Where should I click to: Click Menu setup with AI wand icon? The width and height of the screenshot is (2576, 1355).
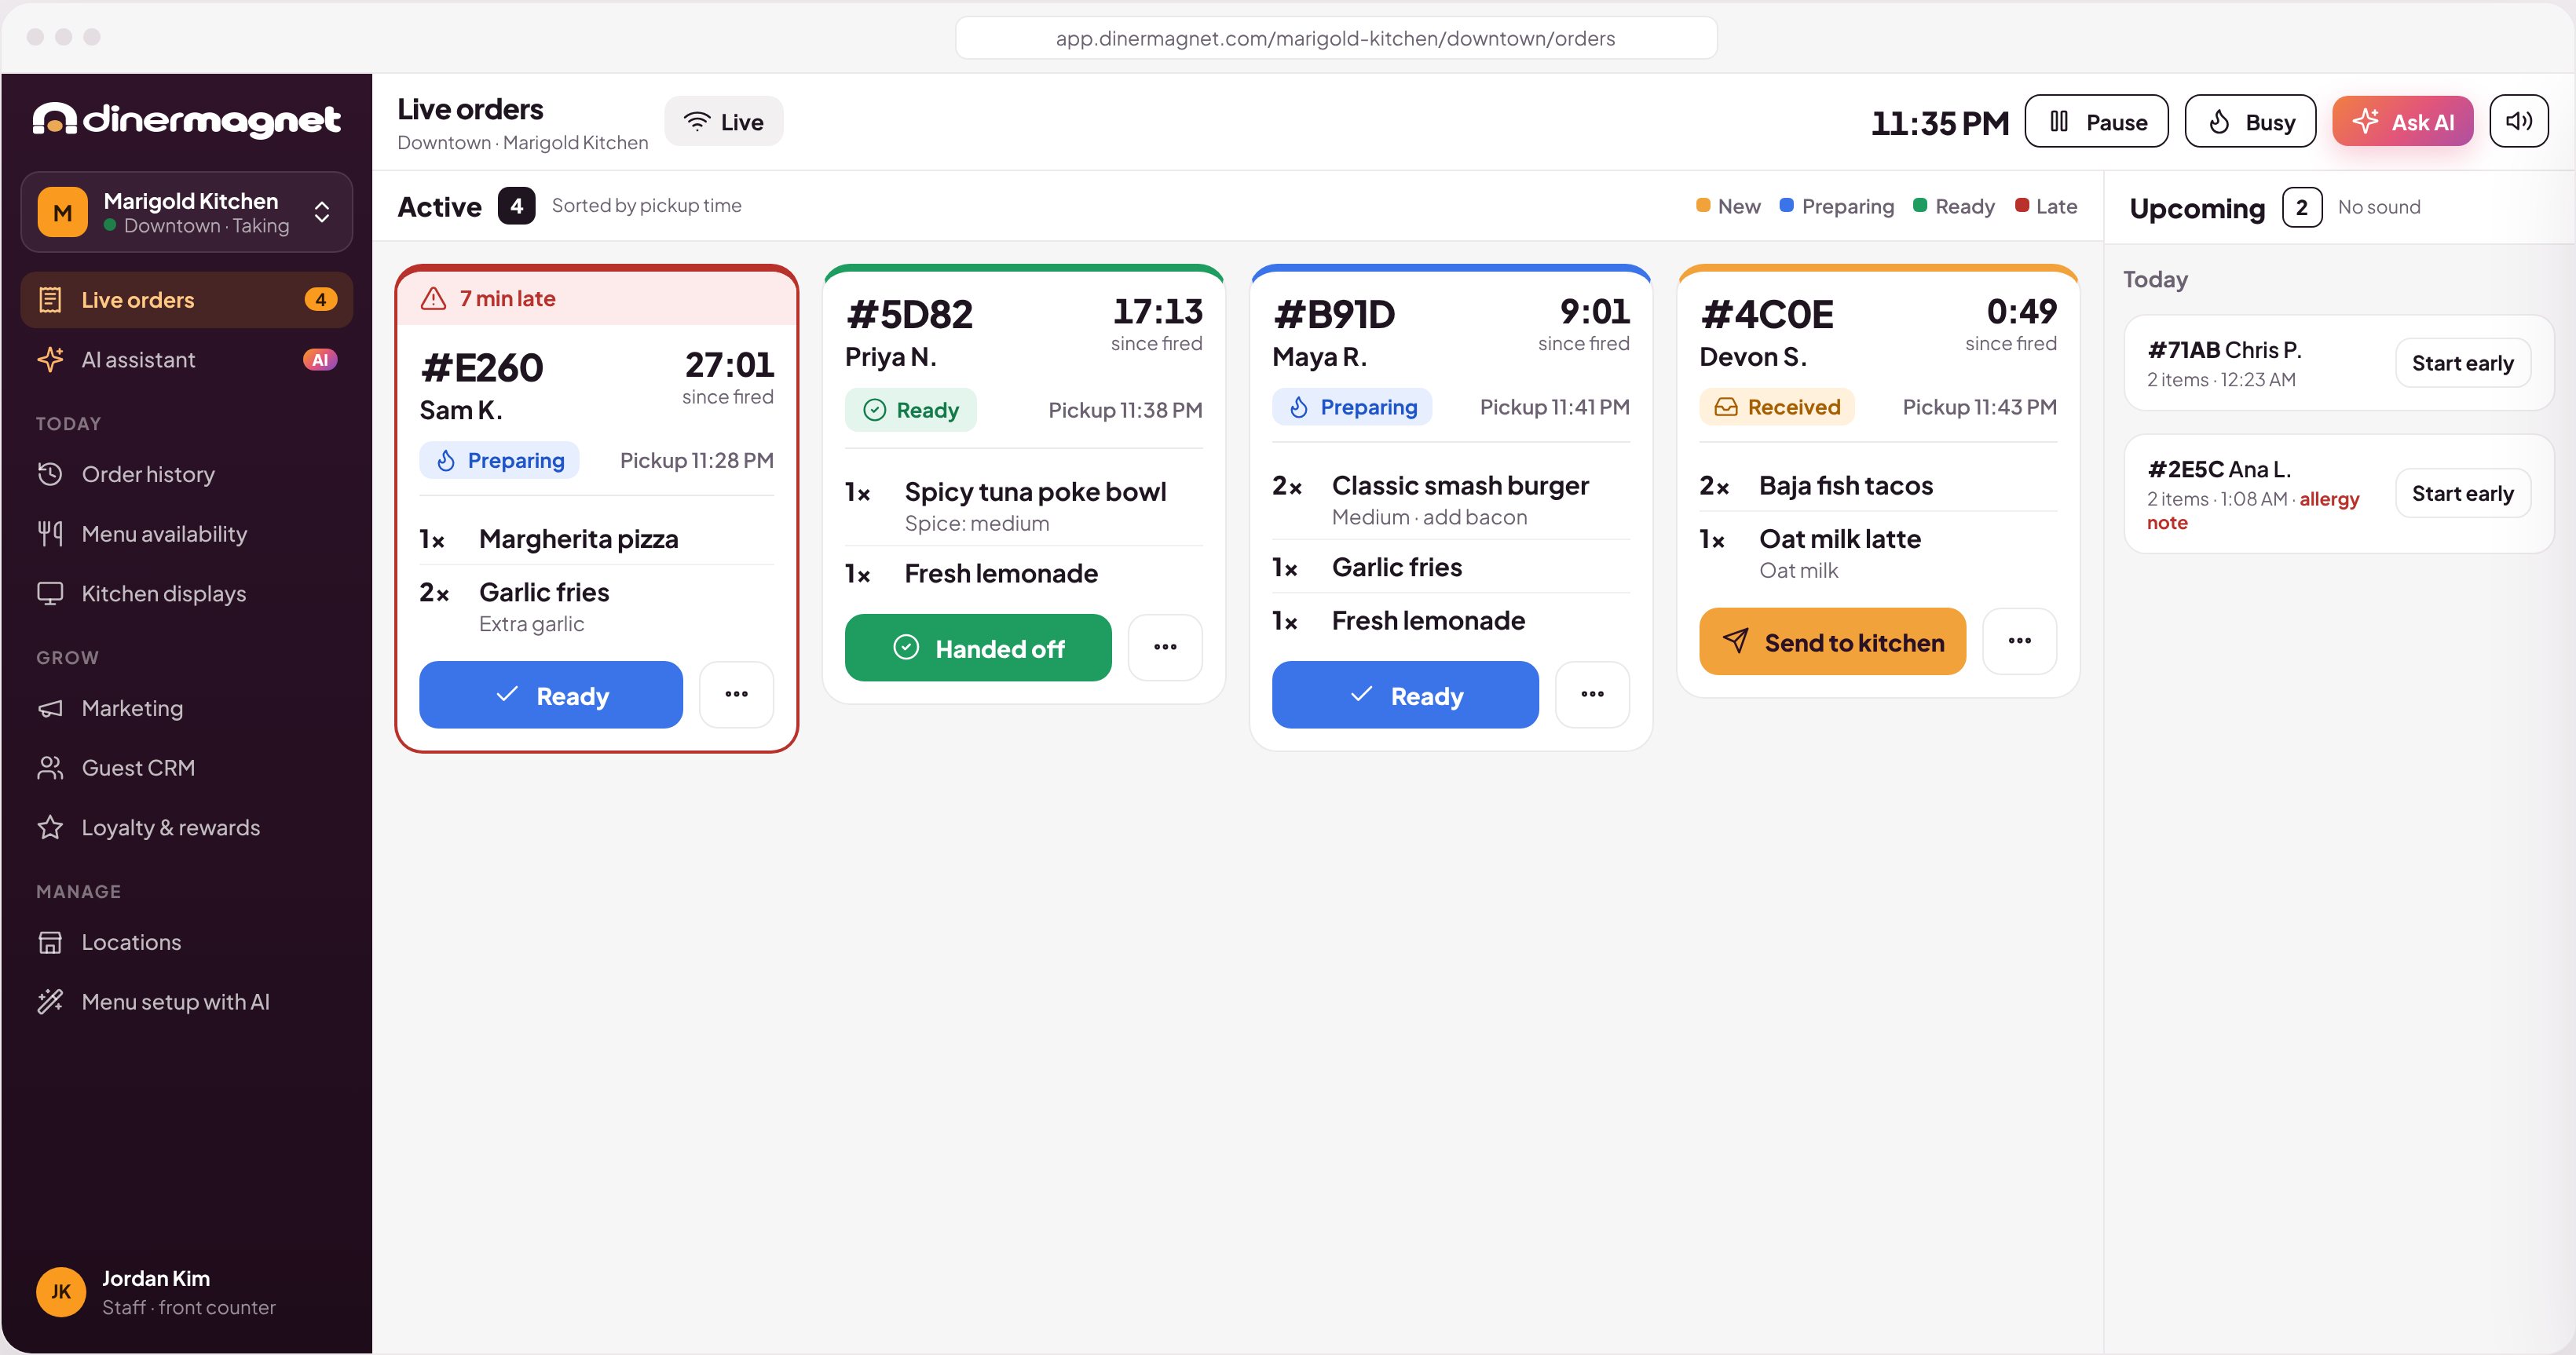click(50, 1001)
